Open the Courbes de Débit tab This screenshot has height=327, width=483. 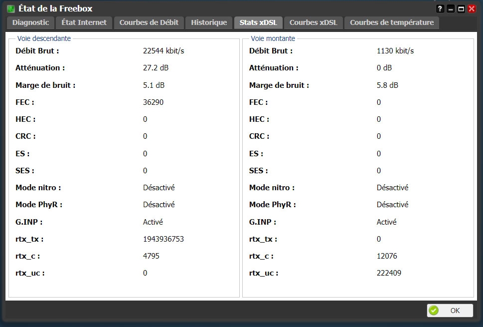(149, 22)
